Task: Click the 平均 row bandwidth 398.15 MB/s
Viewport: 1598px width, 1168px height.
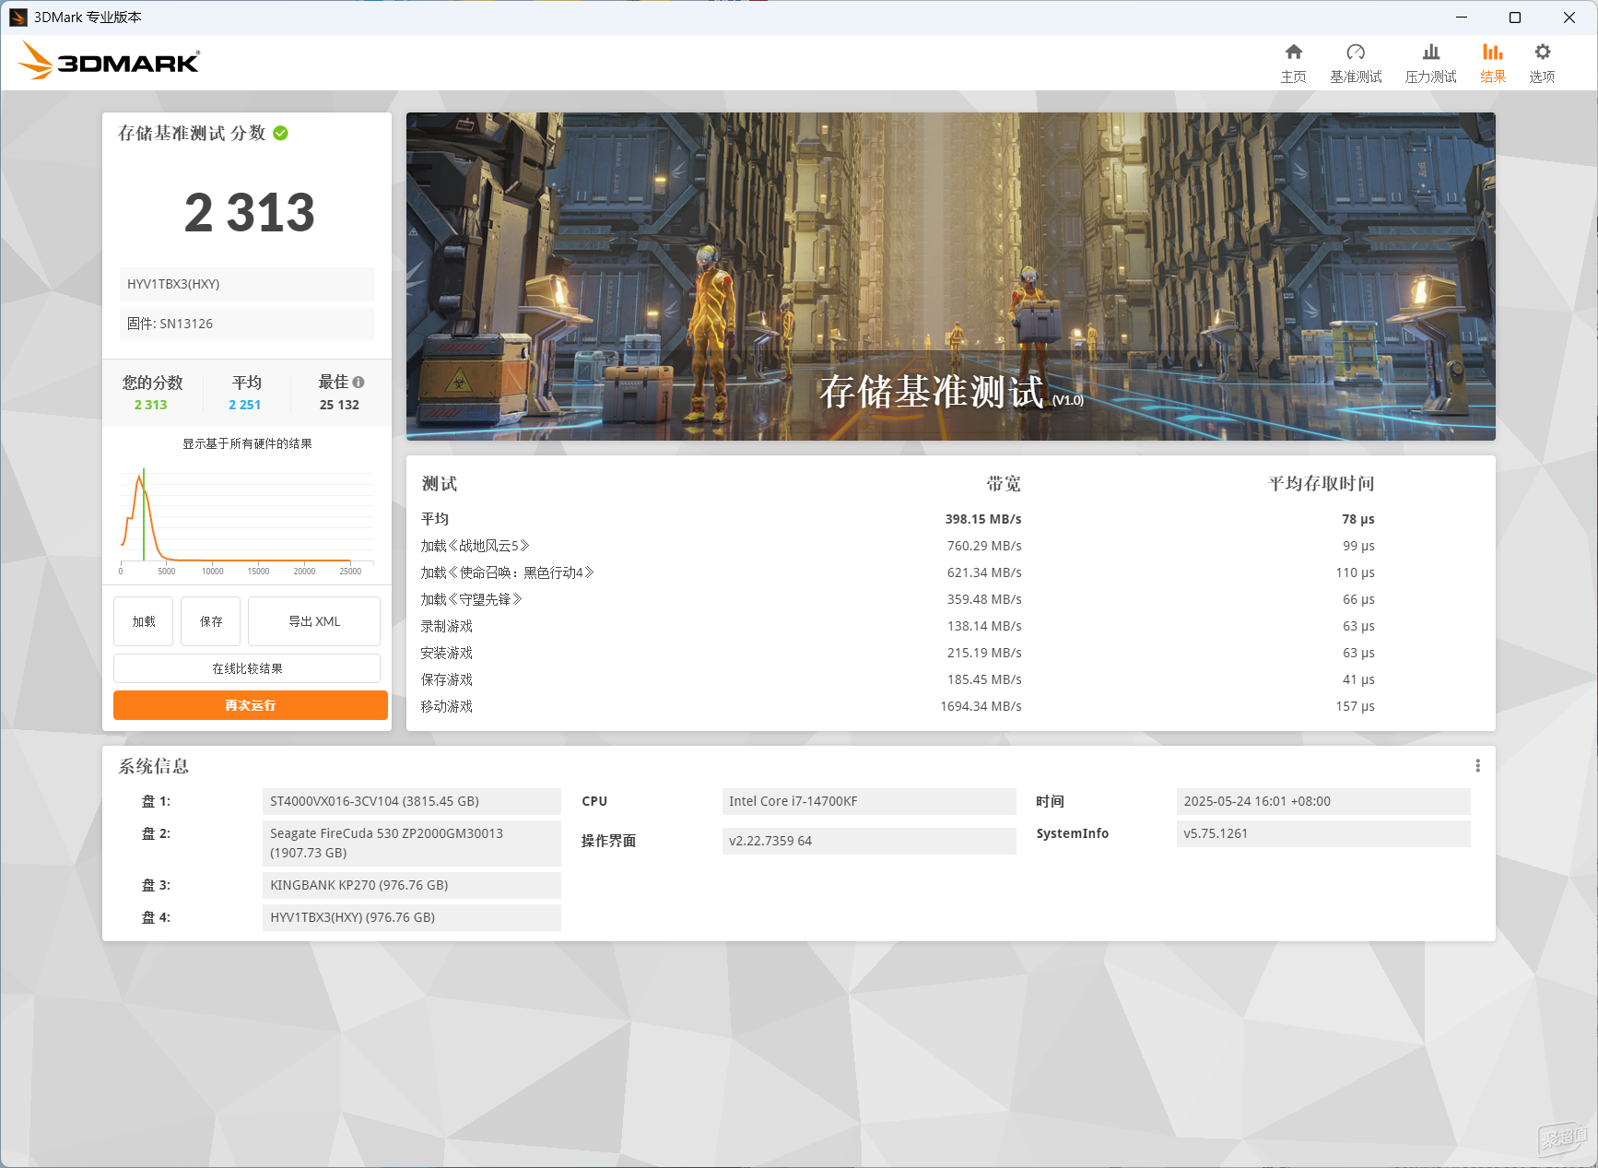Action: tap(982, 519)
